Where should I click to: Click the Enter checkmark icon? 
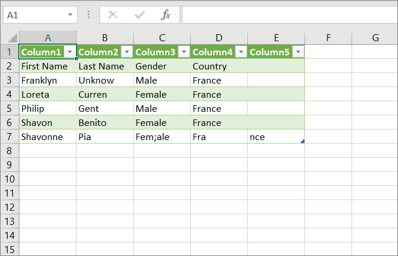(140, 15)
